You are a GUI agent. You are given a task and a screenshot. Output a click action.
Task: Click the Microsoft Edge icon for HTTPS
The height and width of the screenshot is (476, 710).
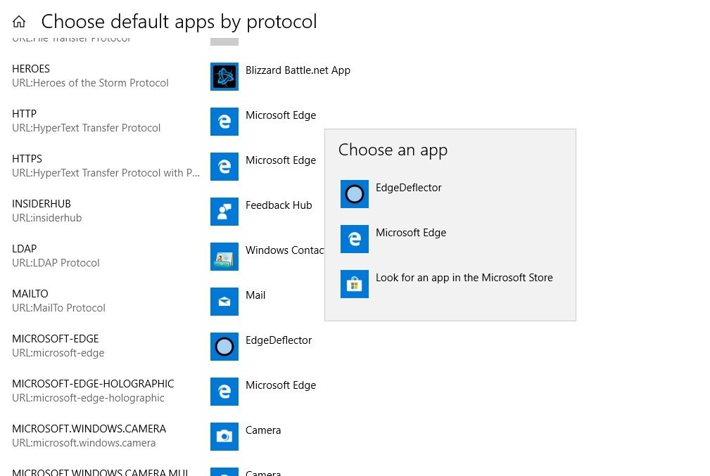pyautogui.click(x=224, y=167)
